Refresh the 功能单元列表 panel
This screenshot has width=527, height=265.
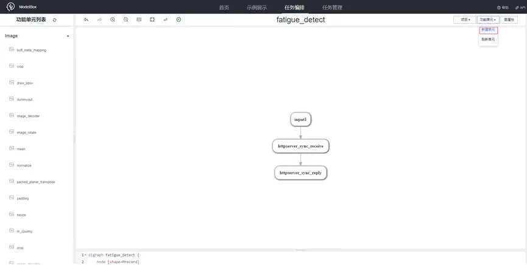(55, 20)
